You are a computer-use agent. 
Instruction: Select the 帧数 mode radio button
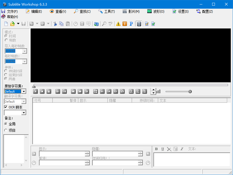point(6,40)
